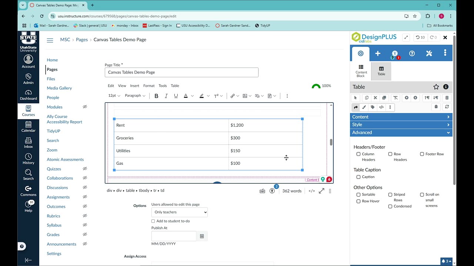Open the Media Gallery course link
The height and width of the screenshot is (266, 474).
coord(59,88)
